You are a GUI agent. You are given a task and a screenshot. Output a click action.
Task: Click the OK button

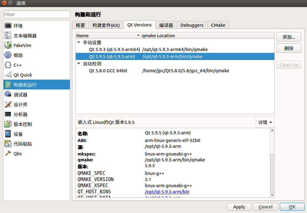292,207
